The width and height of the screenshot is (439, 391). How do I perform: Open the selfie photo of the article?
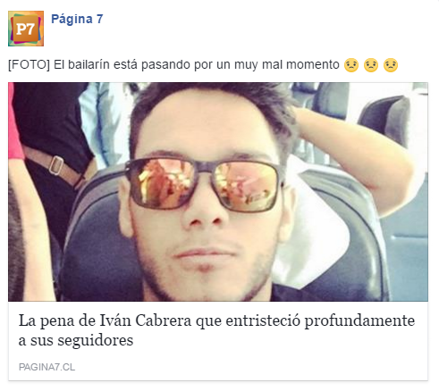[218, 192]
